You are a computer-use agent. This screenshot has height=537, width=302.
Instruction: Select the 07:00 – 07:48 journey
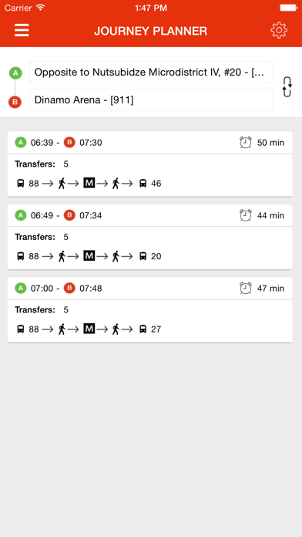tap(149, 310)
